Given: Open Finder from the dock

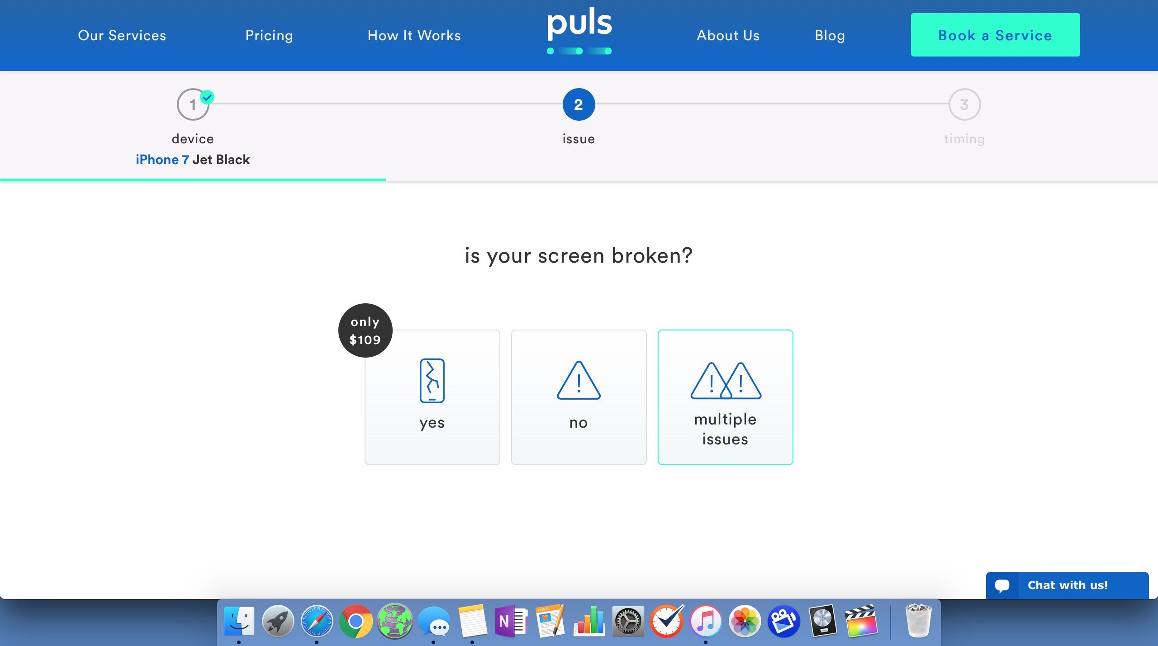Looking at the screenshot, I should pos(238,622).
